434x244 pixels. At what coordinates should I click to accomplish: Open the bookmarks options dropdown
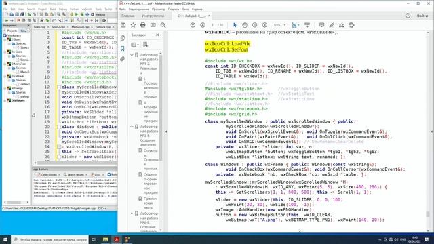[135, 45]
